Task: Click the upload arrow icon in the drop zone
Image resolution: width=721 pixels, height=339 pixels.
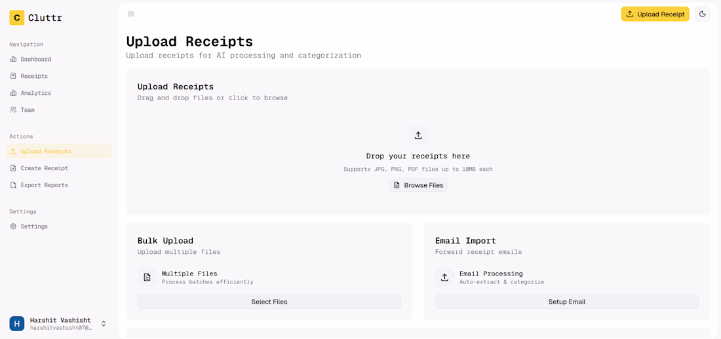Action: (418, 135)
